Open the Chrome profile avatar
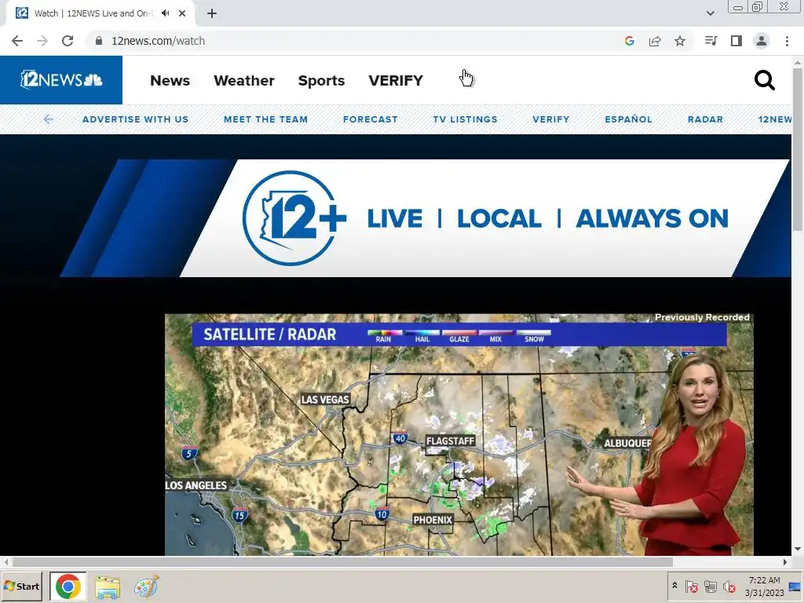The height and width of the screenshot is (603, 804). click(762, 41)
